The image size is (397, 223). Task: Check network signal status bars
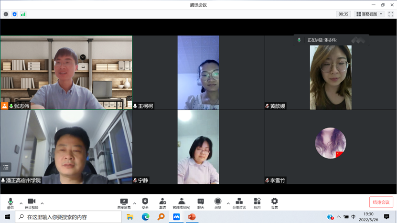23,14
